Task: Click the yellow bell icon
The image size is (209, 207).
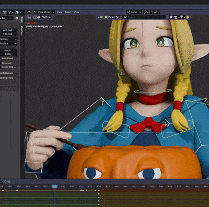Action: coord(188,17)
